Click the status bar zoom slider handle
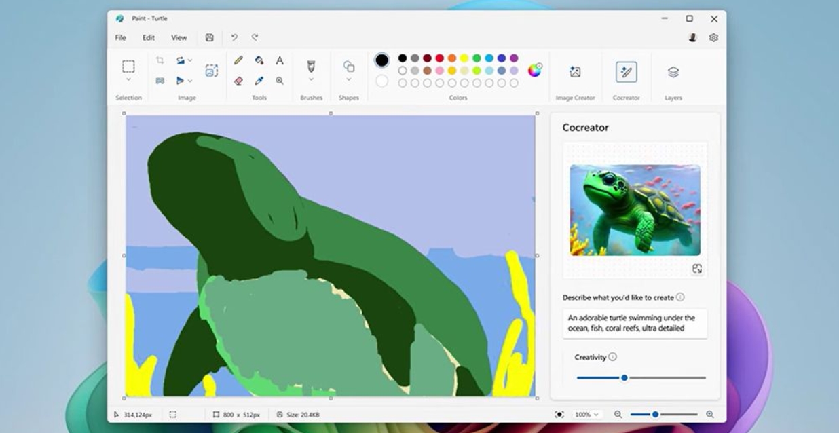 pos(655,415)
